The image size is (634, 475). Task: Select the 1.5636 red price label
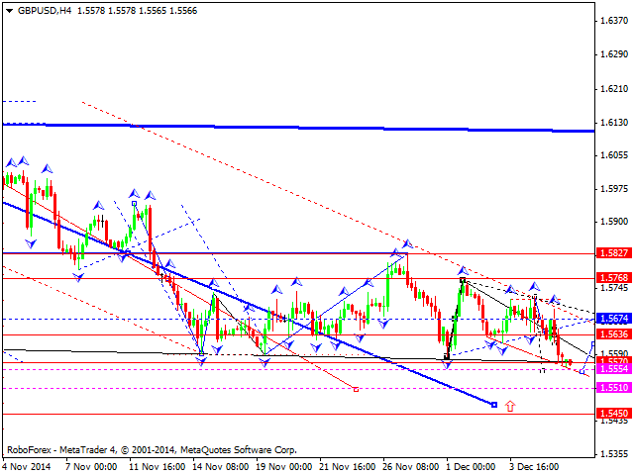click(613, 335)
